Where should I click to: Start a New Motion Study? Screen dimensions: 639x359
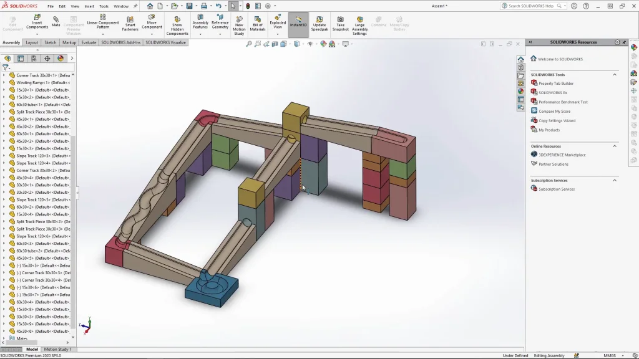click(239, 24)
